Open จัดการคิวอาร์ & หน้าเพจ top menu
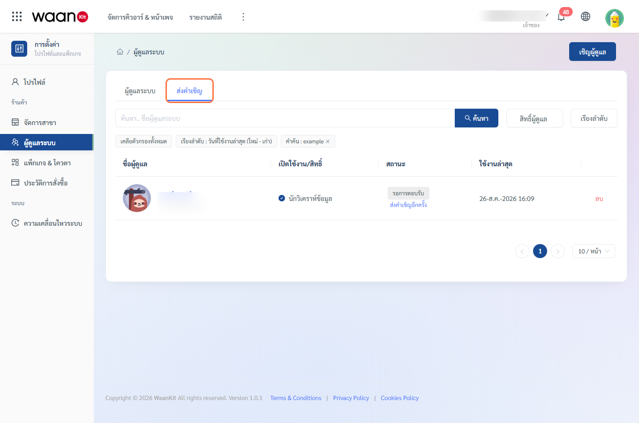The image size is (639, 423). (140, 17)
